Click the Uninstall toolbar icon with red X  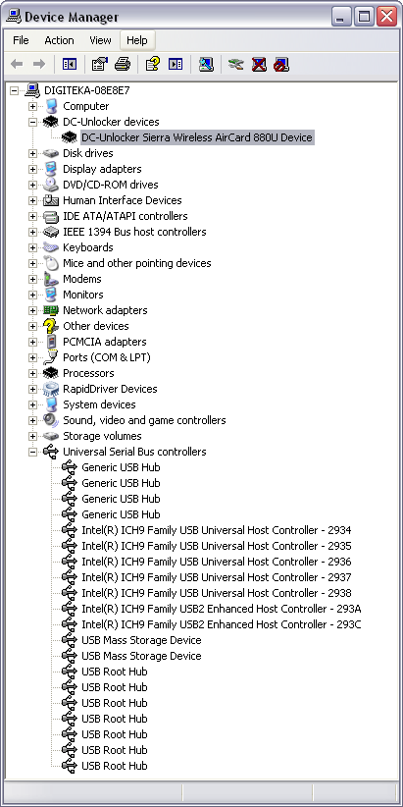(259, 65)
